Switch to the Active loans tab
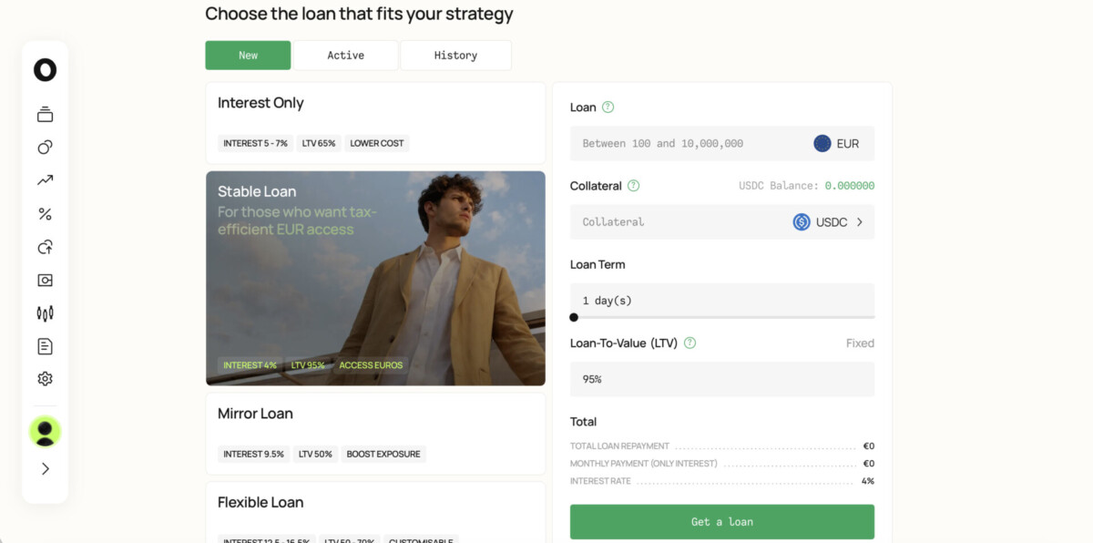 [345, 56]
